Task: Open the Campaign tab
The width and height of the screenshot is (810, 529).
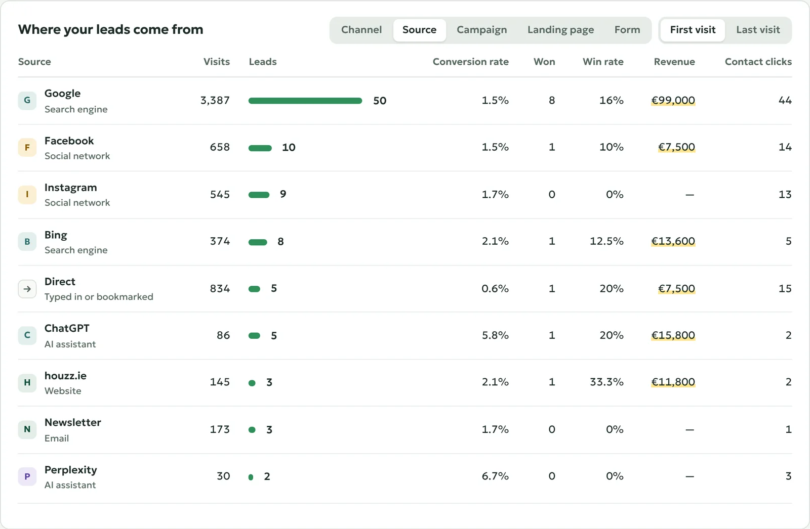Action: tap(481, 30)
